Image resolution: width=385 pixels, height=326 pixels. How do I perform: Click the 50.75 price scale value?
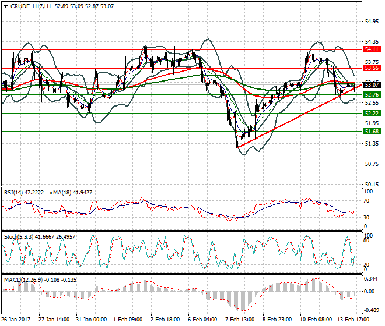pyautogui.click(x=372, y=164)
